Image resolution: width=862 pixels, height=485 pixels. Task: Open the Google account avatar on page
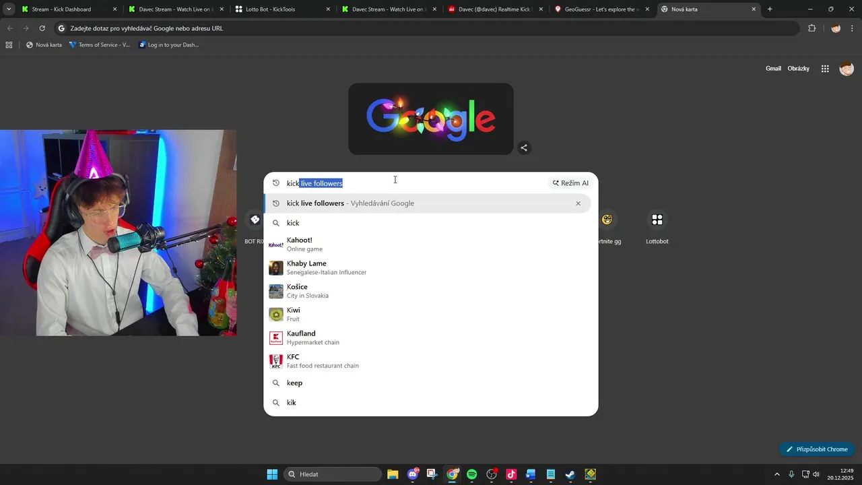pos(847,69)
